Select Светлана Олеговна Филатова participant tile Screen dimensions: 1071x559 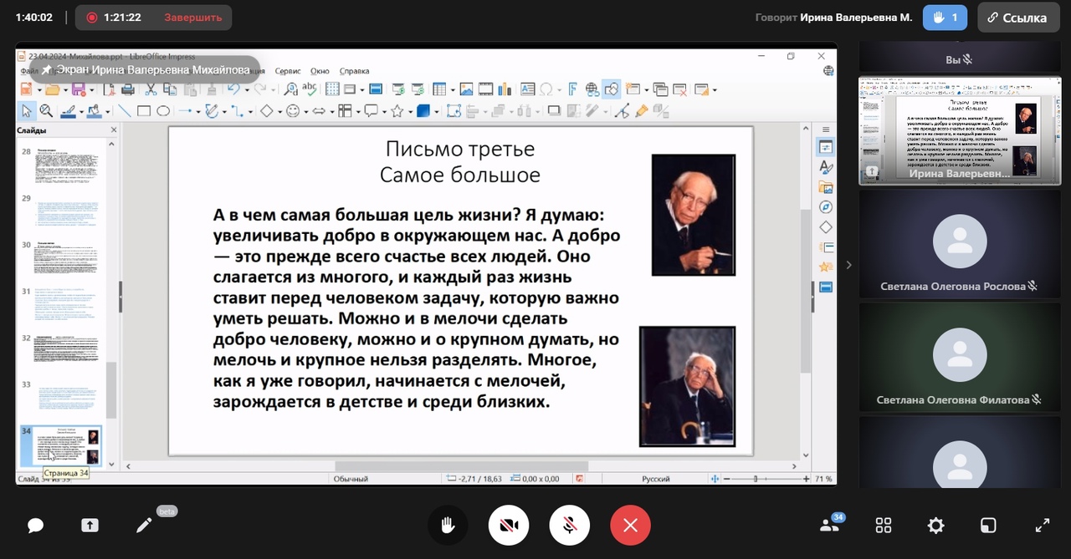(x=959, y=357)
